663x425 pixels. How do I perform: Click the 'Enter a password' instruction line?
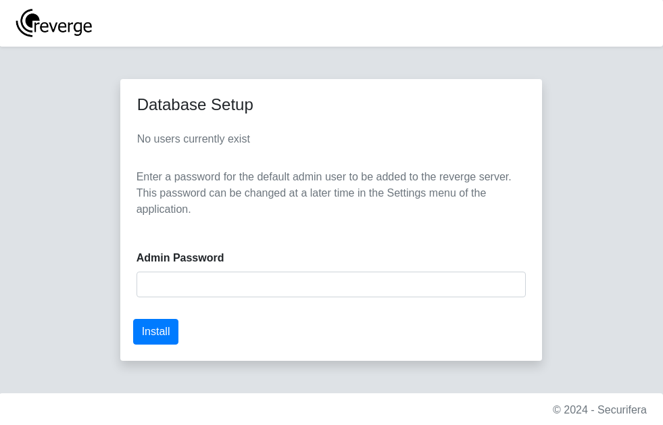coord(324,177)
